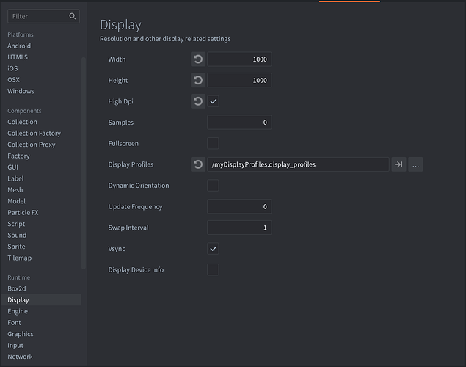The image size is (466, 367).
Task: Check the Display Device Info box
Action: point(214,270)
